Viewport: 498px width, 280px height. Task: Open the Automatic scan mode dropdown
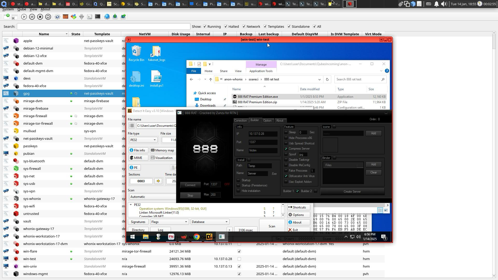tap(152, 197)
